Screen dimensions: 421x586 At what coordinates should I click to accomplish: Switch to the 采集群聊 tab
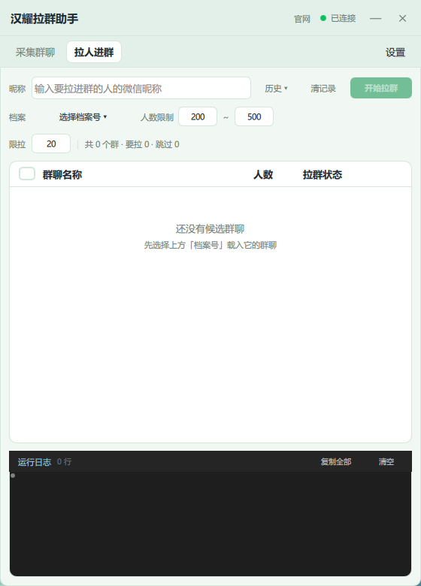(x=35, y=53)
